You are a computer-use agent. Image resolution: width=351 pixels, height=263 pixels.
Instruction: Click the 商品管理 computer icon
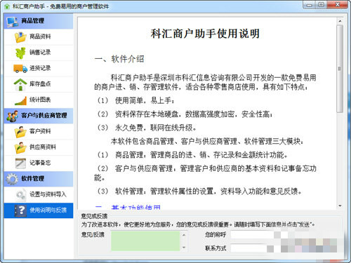(x=12, y=21)
